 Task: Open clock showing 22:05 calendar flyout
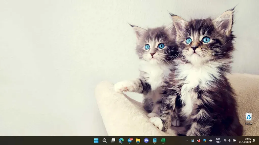[245, 140]
